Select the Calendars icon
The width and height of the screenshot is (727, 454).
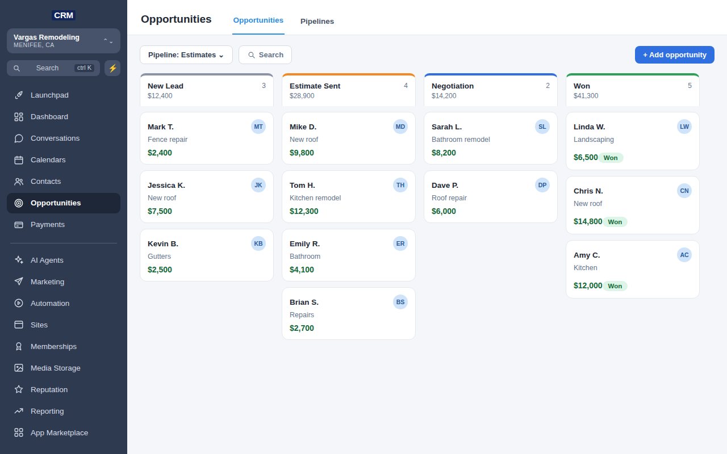pyautogui.click(x=19, y=160)
